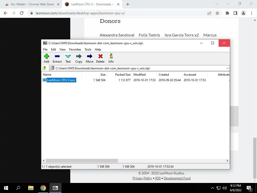Viewport: 257px width, 193px height.
Task: Open the Chrome three-dot menu
Action: click(251, 13)
